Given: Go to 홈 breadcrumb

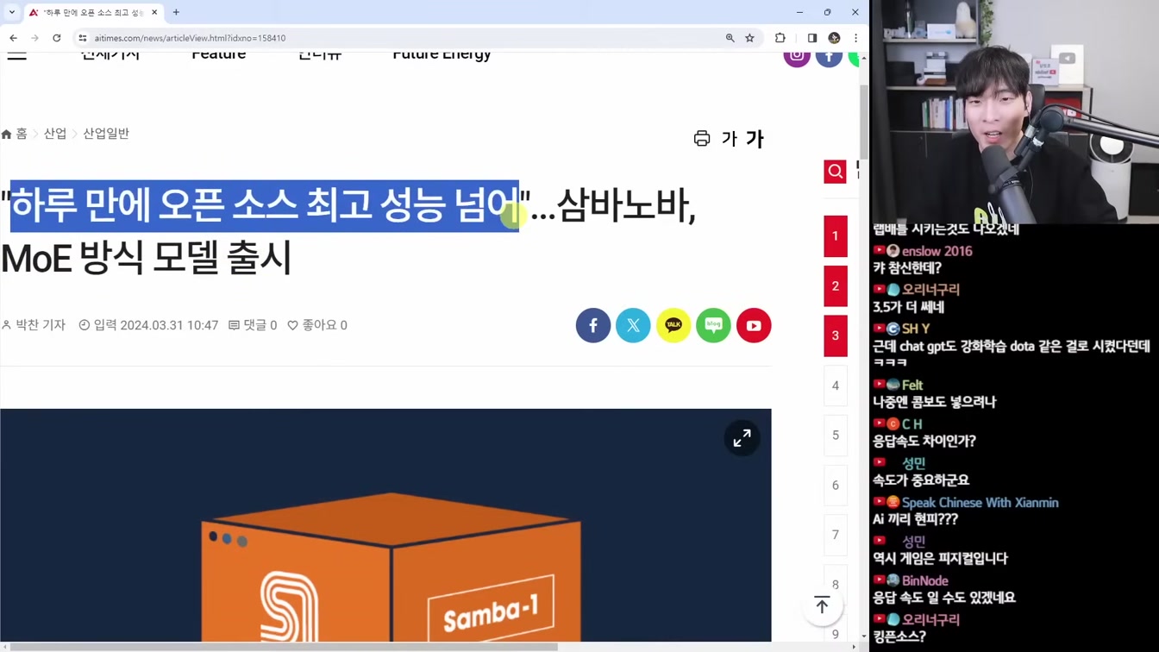Looking at the screenshot, I should [15, 134].
